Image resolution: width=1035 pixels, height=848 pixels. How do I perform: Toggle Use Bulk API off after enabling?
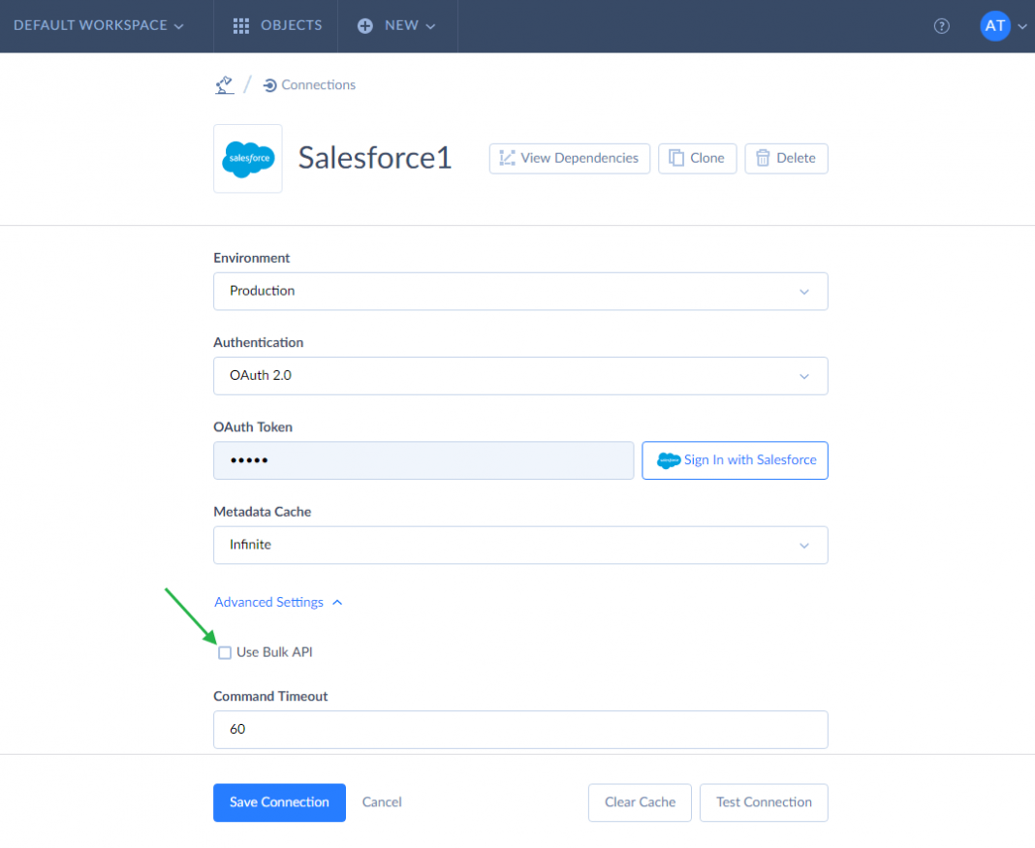coord(225,652)
